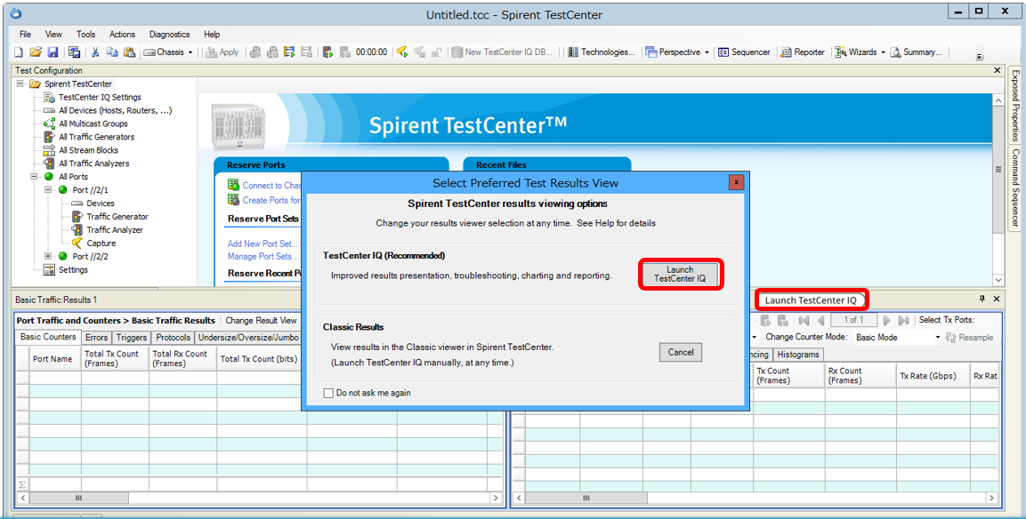Switch to the Errors tab

click(96, 338)
